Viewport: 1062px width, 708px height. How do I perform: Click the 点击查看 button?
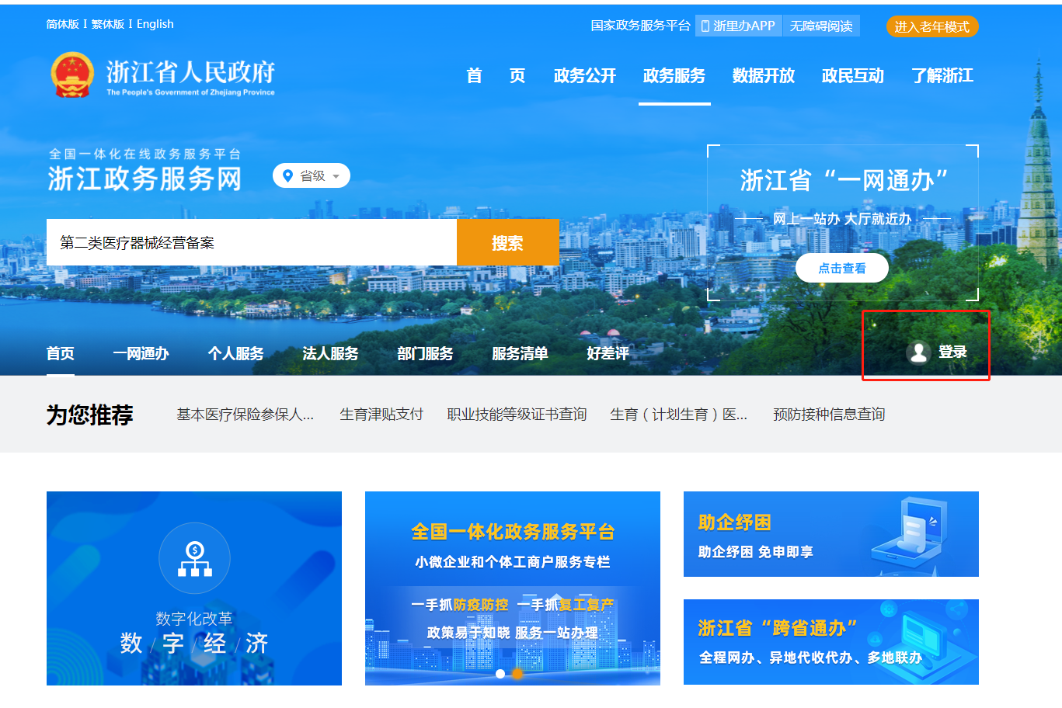(x=842, y=268)
